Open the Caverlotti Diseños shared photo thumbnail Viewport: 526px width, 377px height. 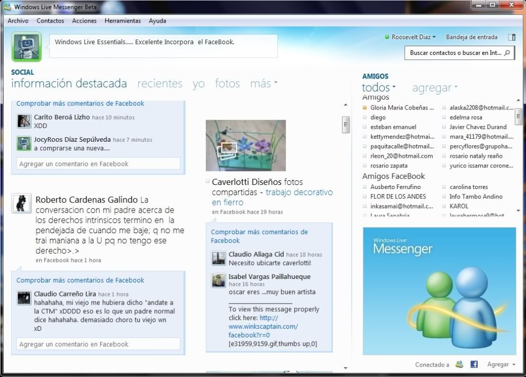[x=246, y=145]
